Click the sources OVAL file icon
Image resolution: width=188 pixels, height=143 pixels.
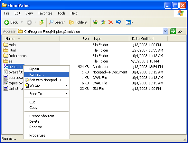(6, 78)
